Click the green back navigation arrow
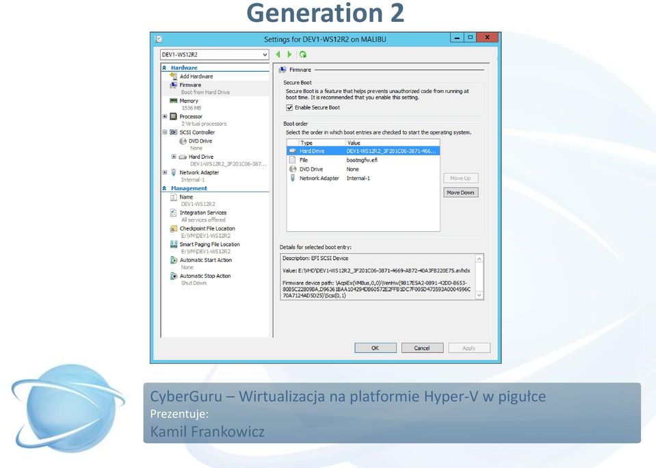The image size is (656, 468). tap(278, 55)
